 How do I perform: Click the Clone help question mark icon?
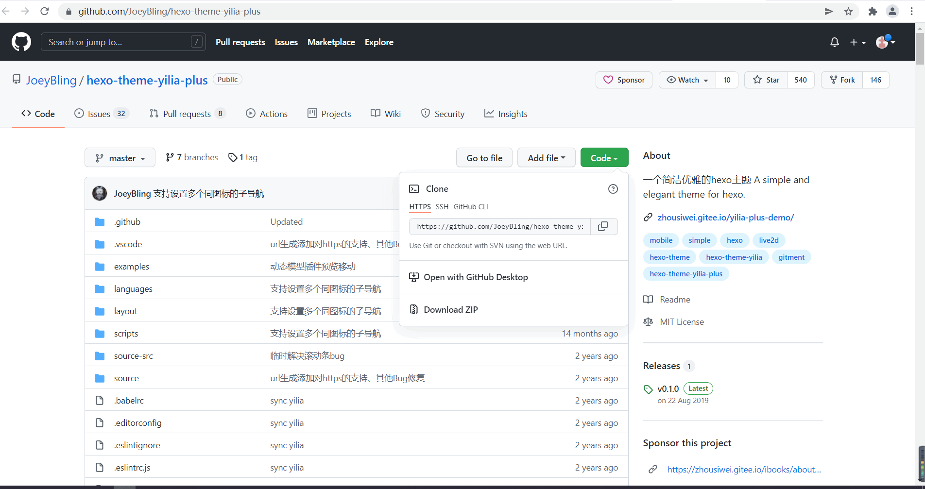point(613,189)
